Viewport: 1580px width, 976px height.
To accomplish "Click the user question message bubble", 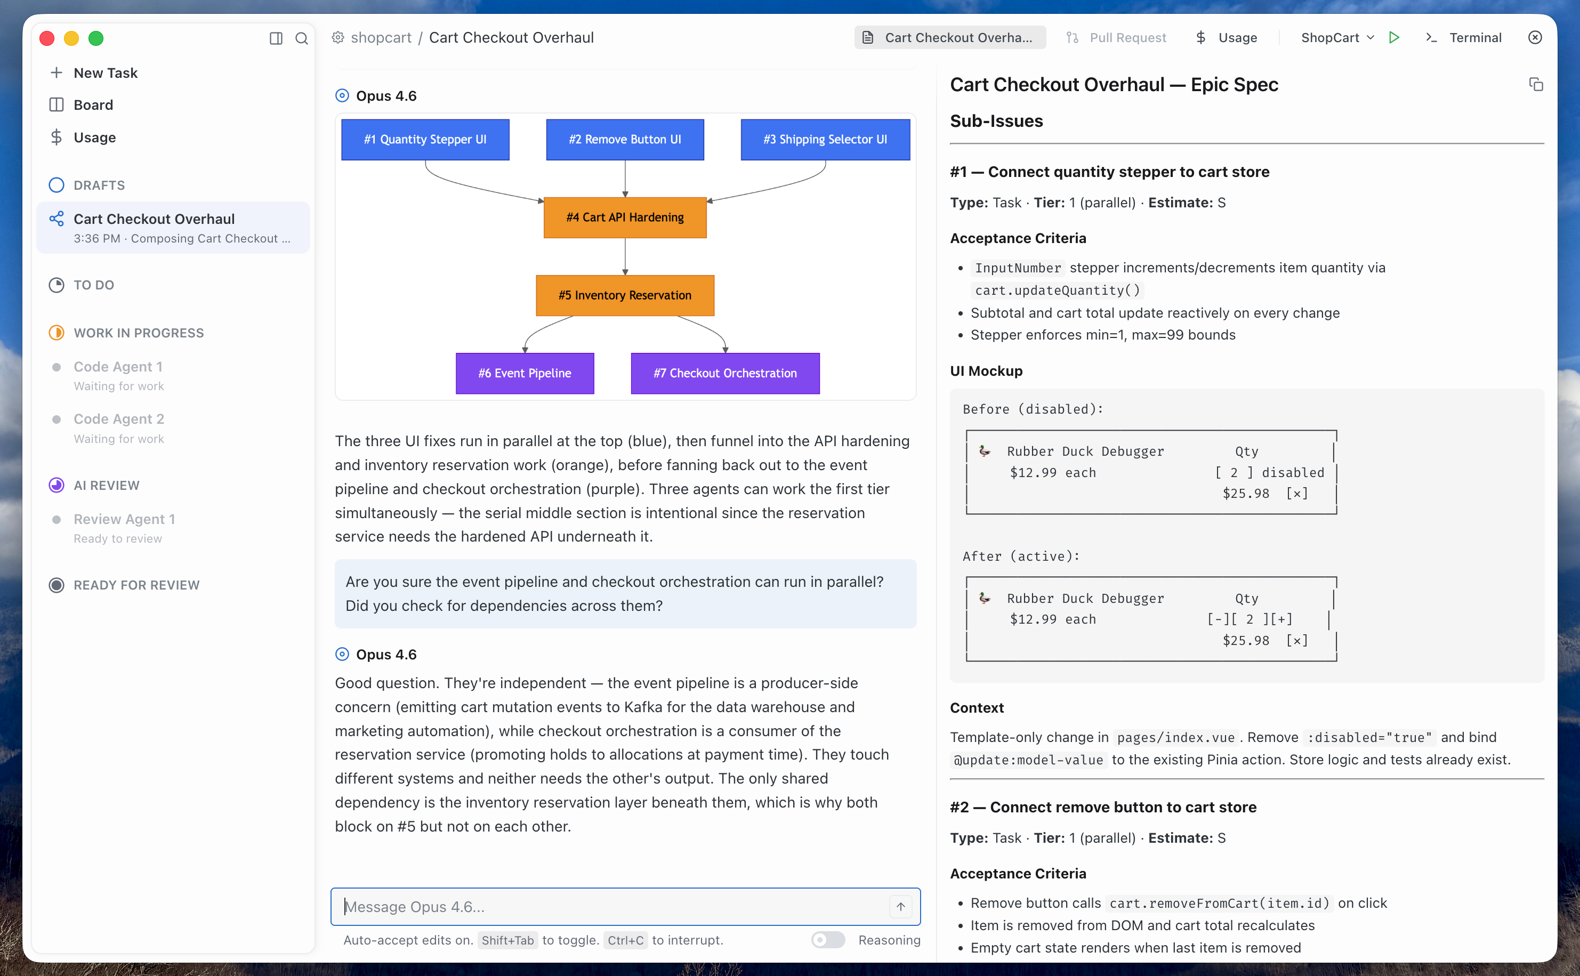I will (x=625, y=593).
